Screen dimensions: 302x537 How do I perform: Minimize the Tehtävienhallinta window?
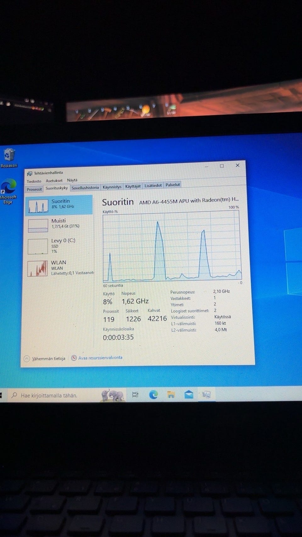point(206,167)
